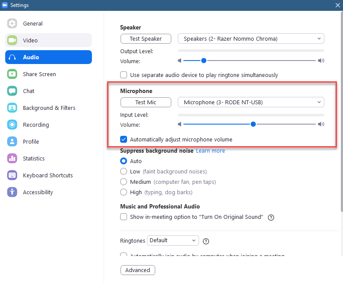Open Share Screen settings
Screen dimensions: 343x282
49,74
